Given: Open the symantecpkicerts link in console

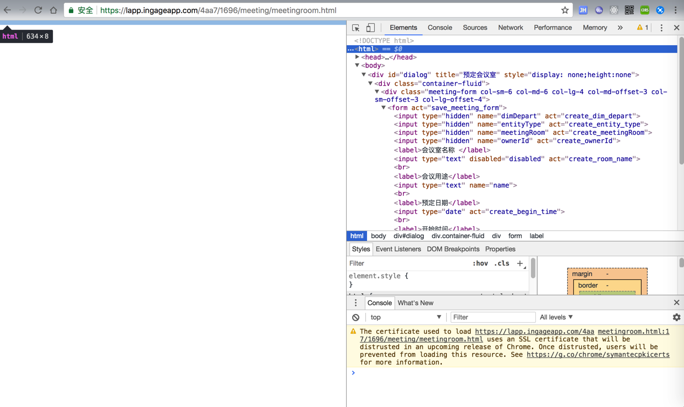Looking at the screenshot, I should point(598,355).
